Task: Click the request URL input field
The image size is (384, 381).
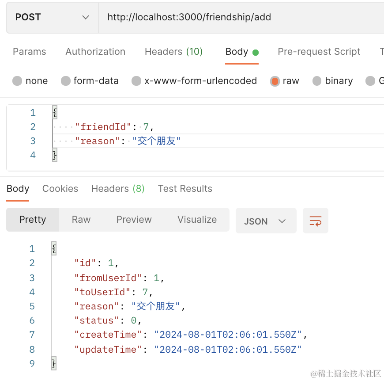Action: click(x=238, y=17)
